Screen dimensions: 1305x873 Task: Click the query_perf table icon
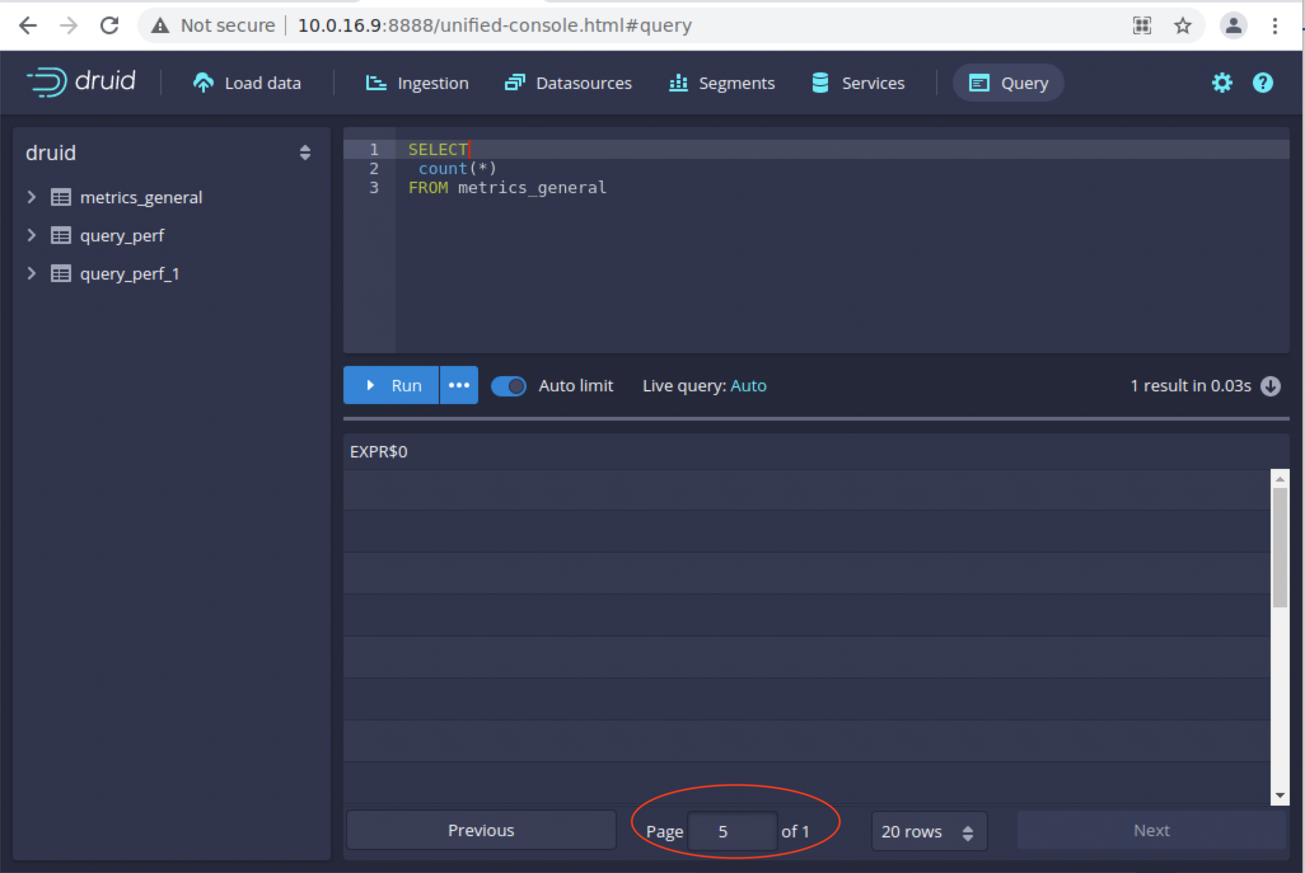point(61,236)
